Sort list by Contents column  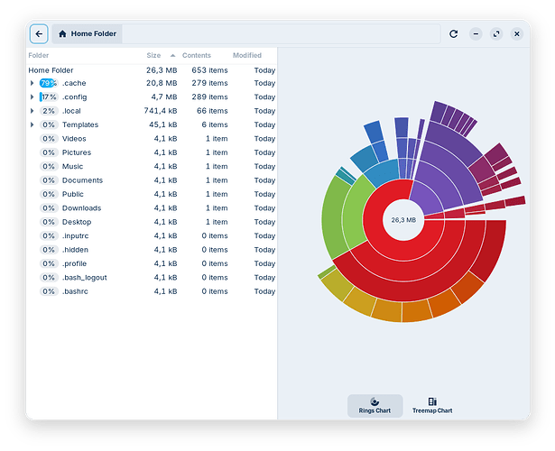click(197, 55)
